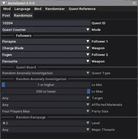Click the Lv Max slider handle
Screen dimensions: 138x139
[x=89, y=92]
